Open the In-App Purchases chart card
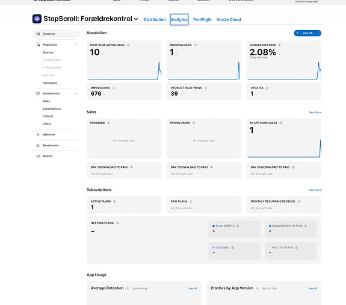 (x=284, y=138)
